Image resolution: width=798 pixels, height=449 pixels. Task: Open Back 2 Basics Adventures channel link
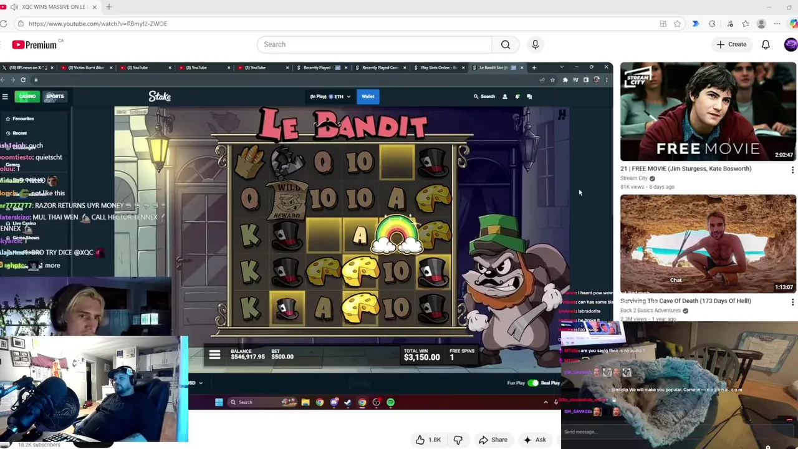[651, 311]
